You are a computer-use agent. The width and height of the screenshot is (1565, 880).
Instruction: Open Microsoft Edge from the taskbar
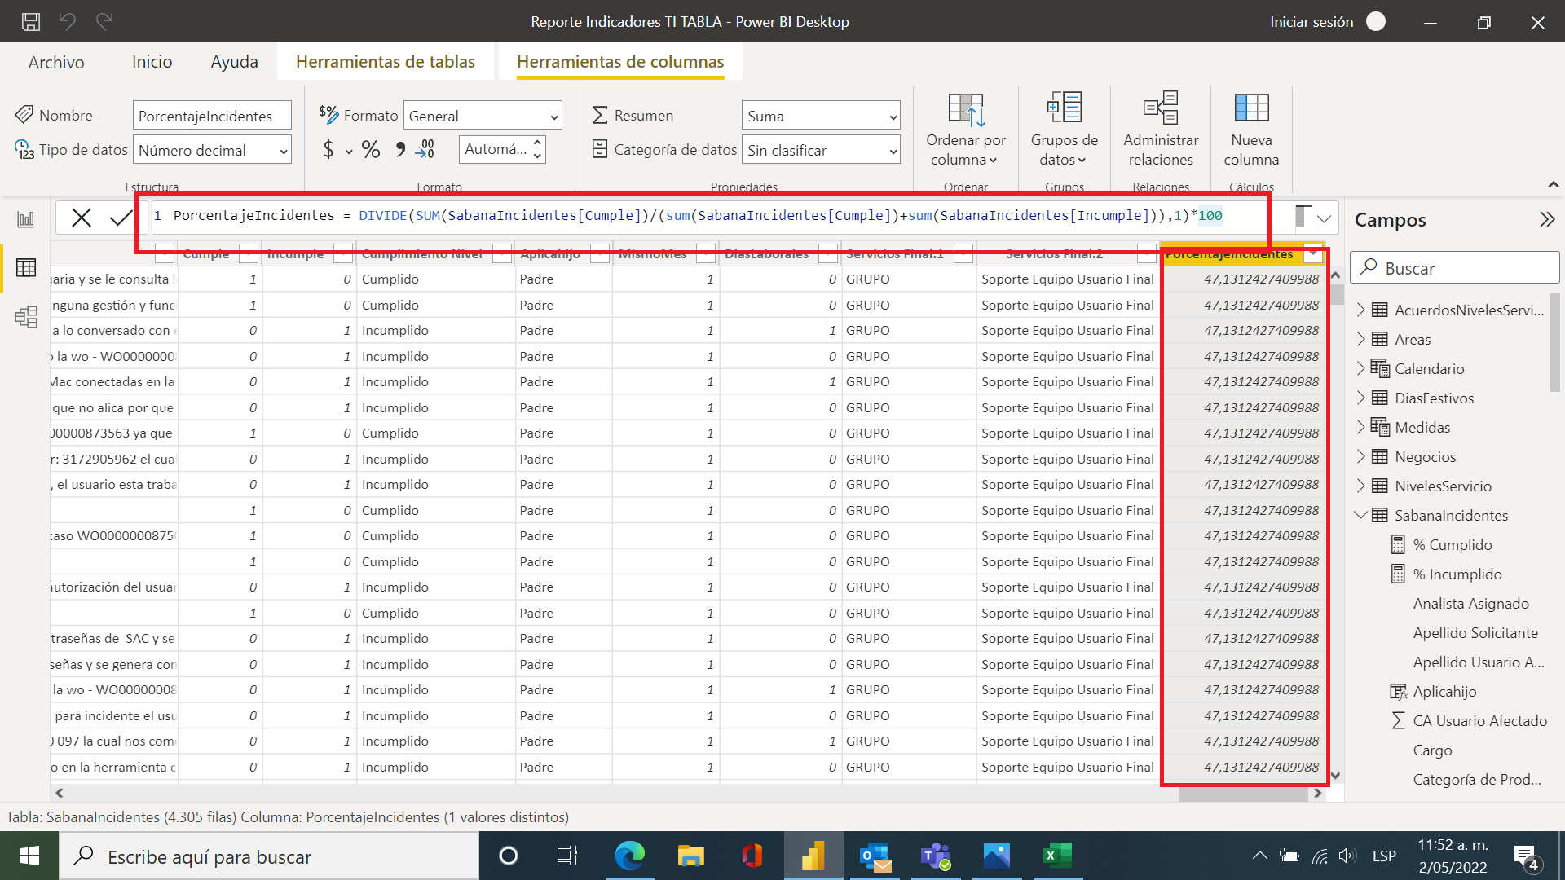pyautogui.click(x=629, y=856)
